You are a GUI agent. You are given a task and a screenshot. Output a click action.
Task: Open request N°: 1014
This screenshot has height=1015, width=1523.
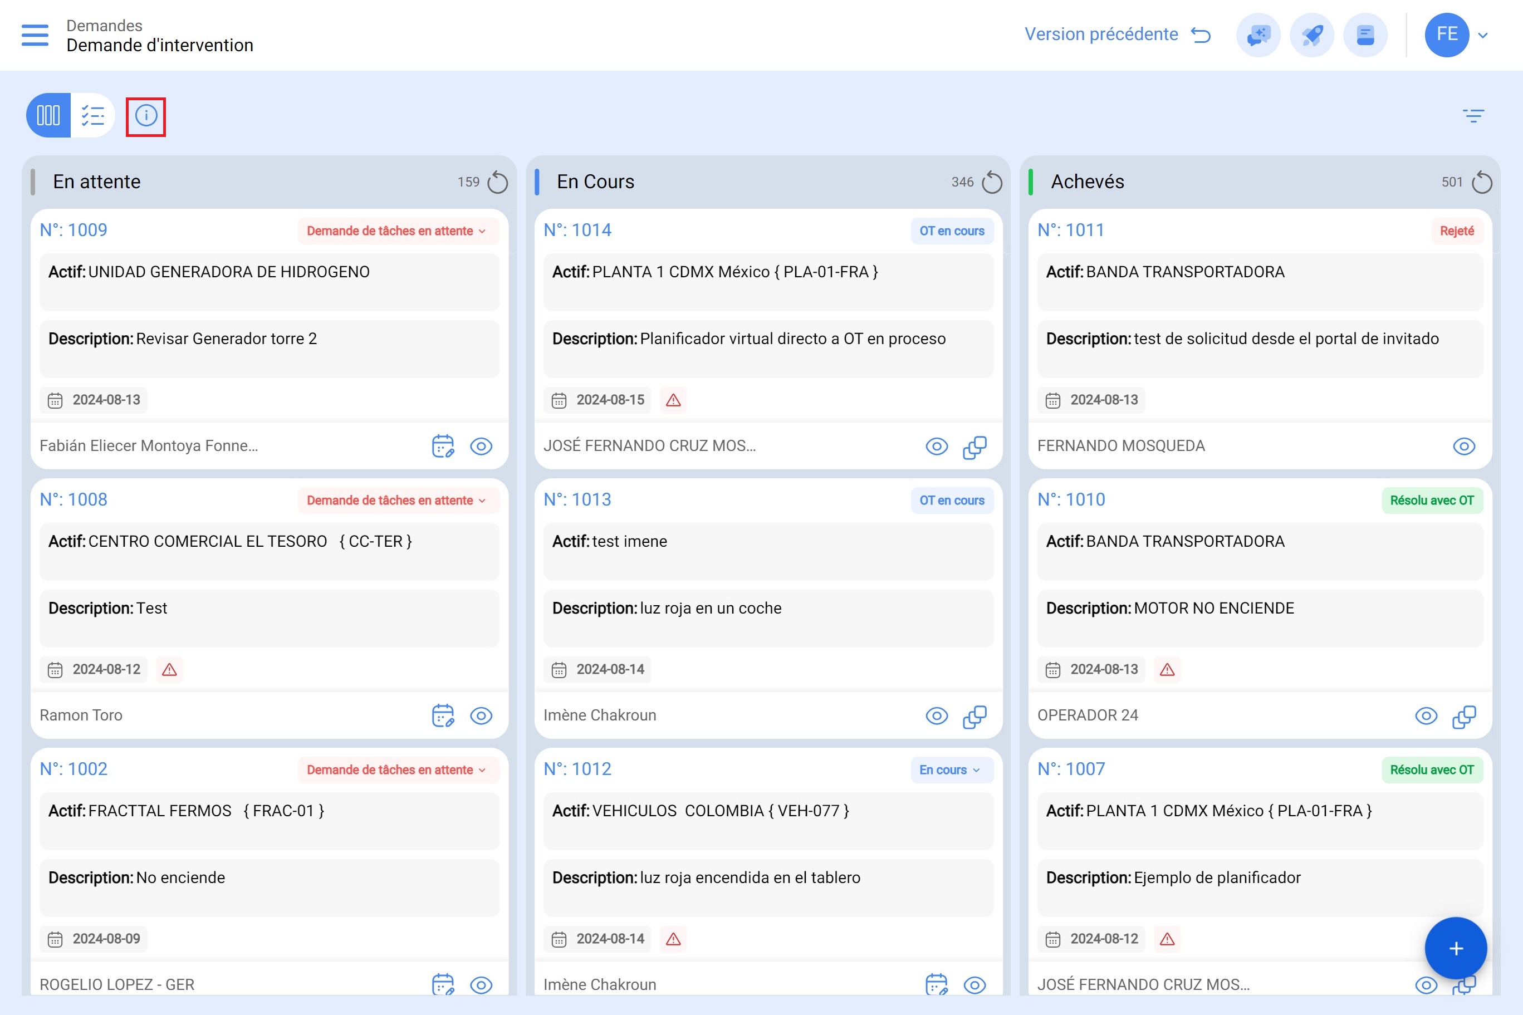[577, 231]
